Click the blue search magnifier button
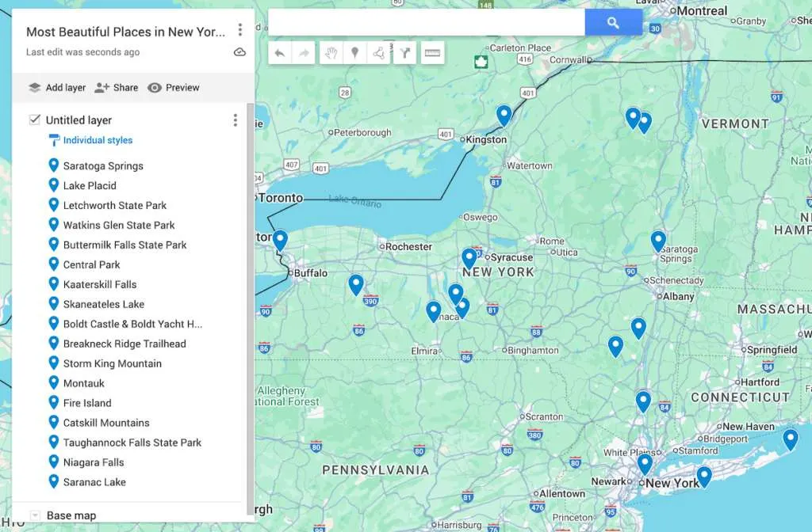The width and height of the screenshot is (812, 532). pos(613,23)
